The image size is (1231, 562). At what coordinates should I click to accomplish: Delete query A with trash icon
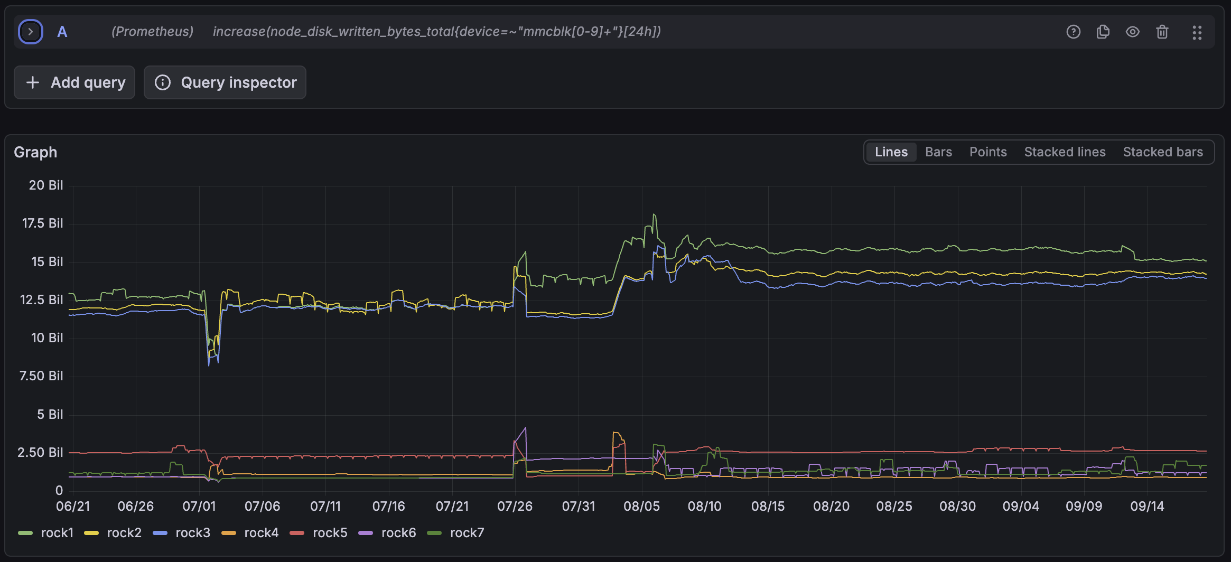(1162, 32)
